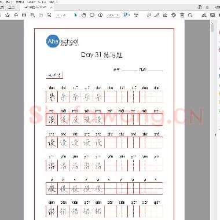Screen dimensions: 220x220
Task: Click the upload to cloud icon
Action: 16,15
